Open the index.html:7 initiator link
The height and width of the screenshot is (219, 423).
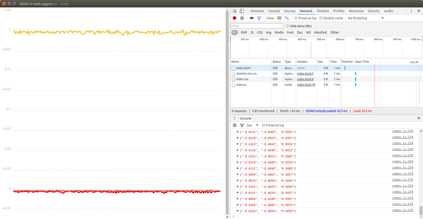tap(305, 73)
